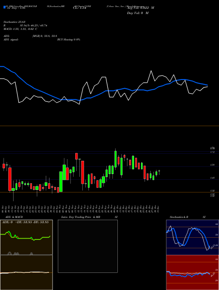Click the 'ADX: 0 +DY: 53.85 -DY: 53.85' readout

[x=25, y=222]
